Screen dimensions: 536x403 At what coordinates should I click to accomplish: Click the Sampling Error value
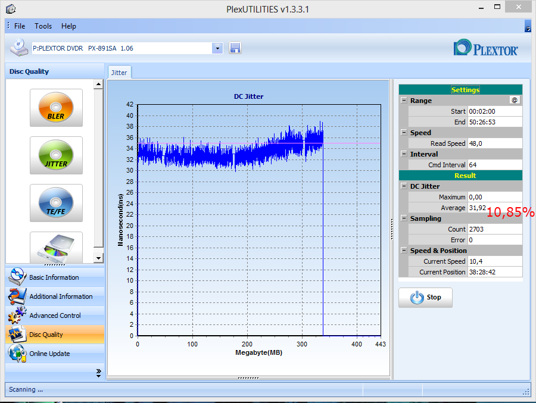click(495, 240)
